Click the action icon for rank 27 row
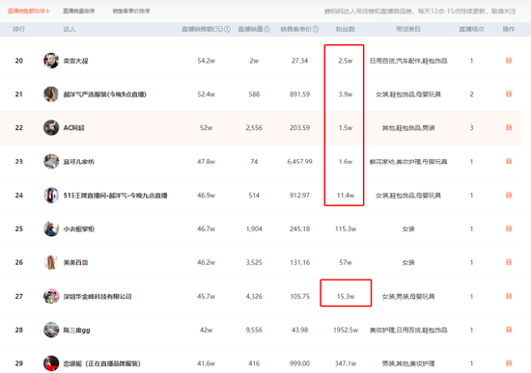Viewport: 531px width, 373px height. pos(508,296)
